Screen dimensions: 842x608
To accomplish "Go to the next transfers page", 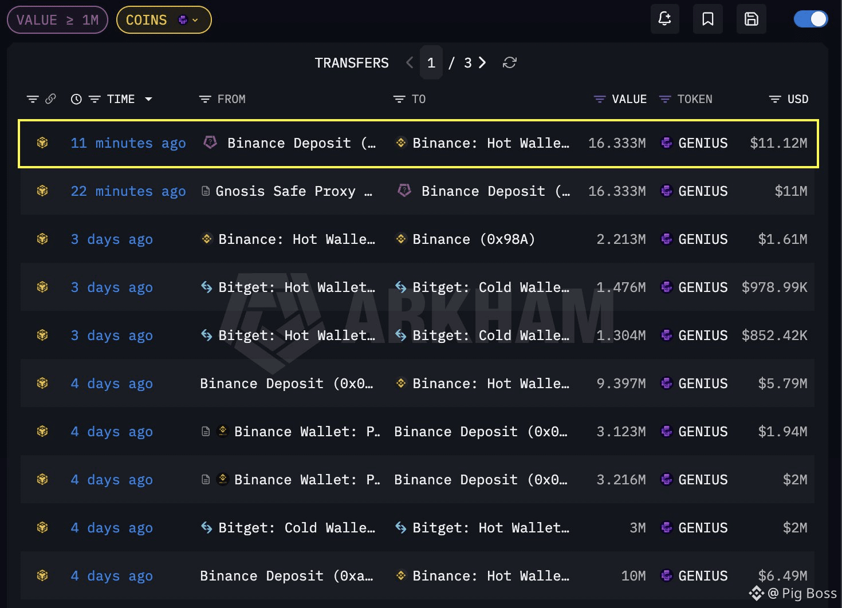I will pyautogui.click(x=482, y=62).
